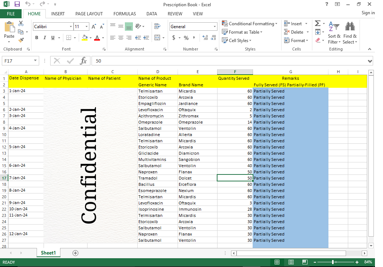383x267 pixels.
Task: Toggle Middle Align button
Action: click(121, 26)
